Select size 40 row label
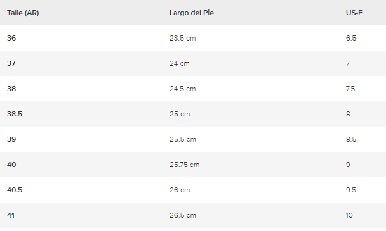The width and height of the screenshot is (386, 231). 11,165
